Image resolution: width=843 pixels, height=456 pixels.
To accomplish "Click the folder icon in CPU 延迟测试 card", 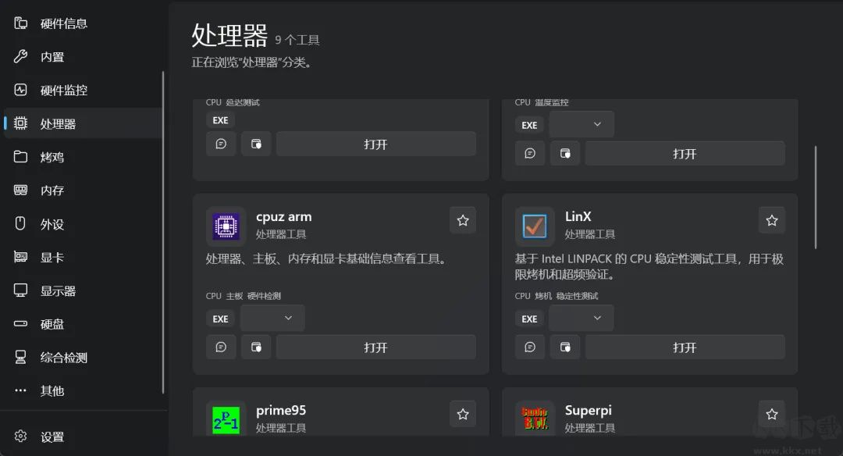I will 257,144.
